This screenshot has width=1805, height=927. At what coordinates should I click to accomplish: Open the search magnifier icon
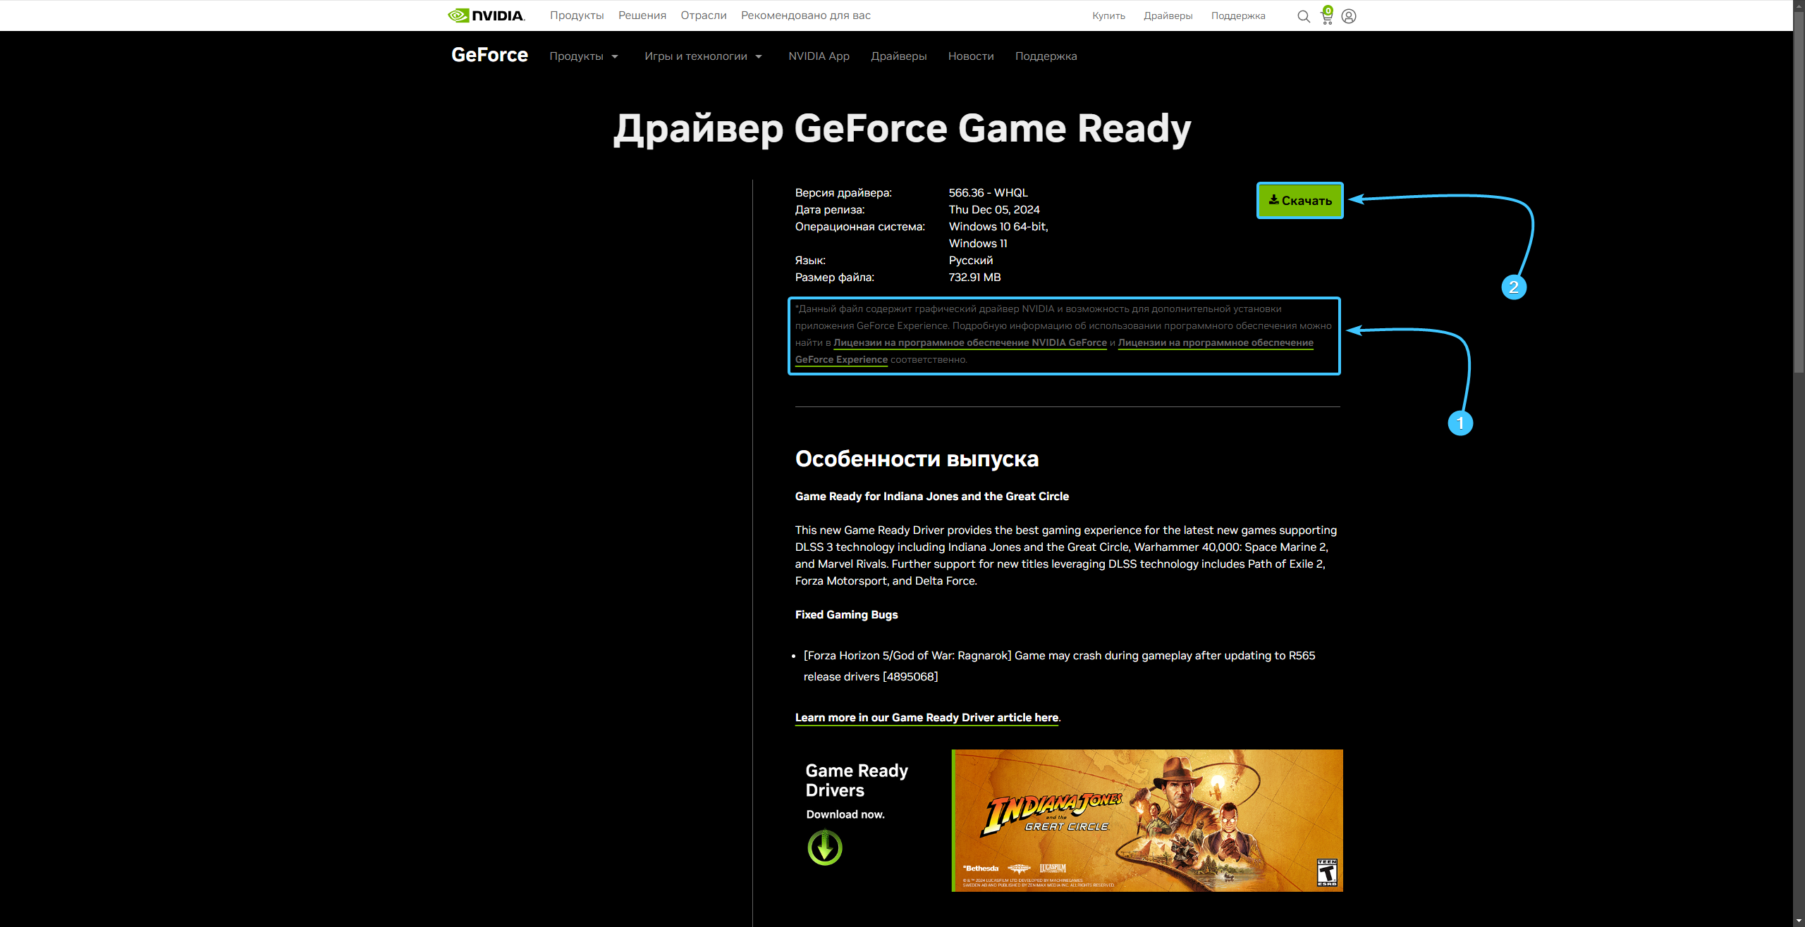(x=1304, y=16)
